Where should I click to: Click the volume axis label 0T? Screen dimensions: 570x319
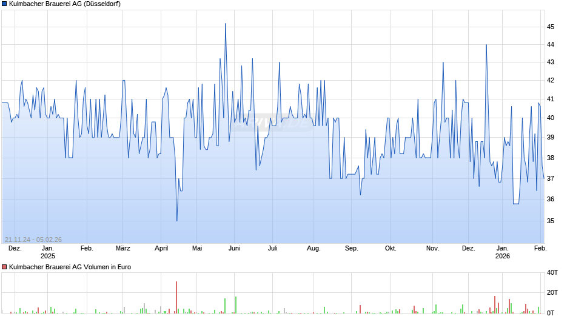551,313
